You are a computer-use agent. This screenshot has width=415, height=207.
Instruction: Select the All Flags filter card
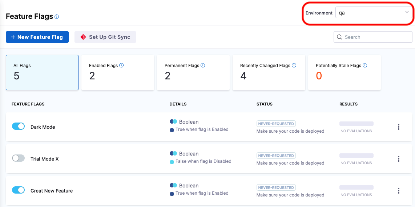tap(42, 73)
